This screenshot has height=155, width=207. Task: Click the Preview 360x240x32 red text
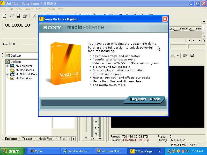tap(135, 140)
